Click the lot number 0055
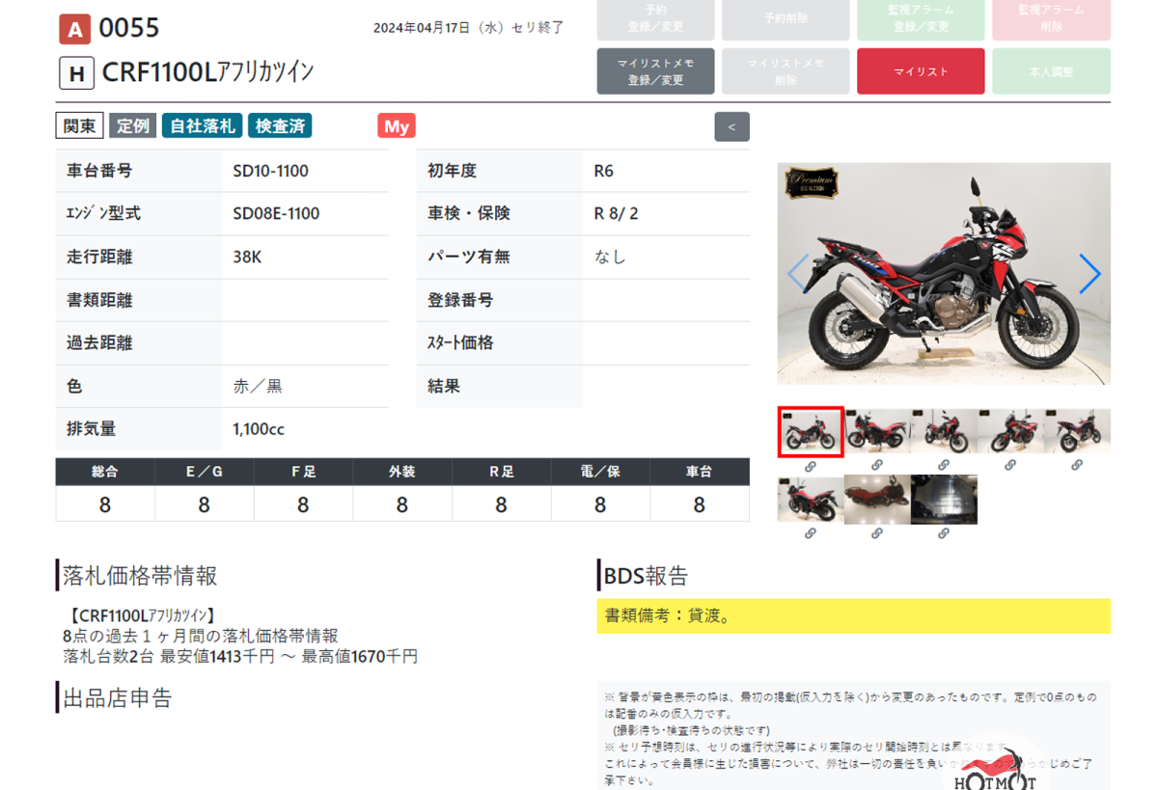 pyautogui.click(x=129, y=28)
